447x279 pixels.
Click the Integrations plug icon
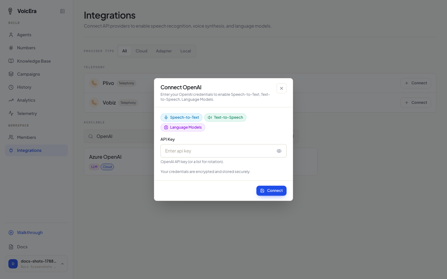pyautogui.click(x=11, y=150)
